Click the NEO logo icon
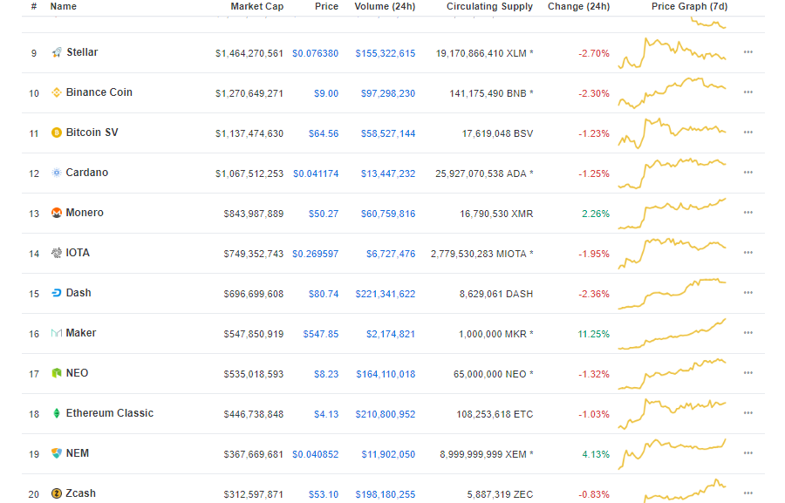Image resolution: width=785 pixels, height=503 pixels. [57, 373]
